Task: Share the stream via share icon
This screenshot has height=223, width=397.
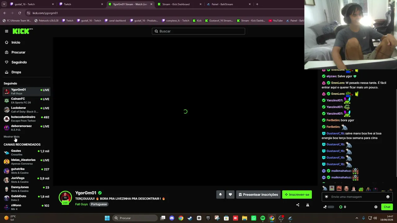Action: [298, 205]
